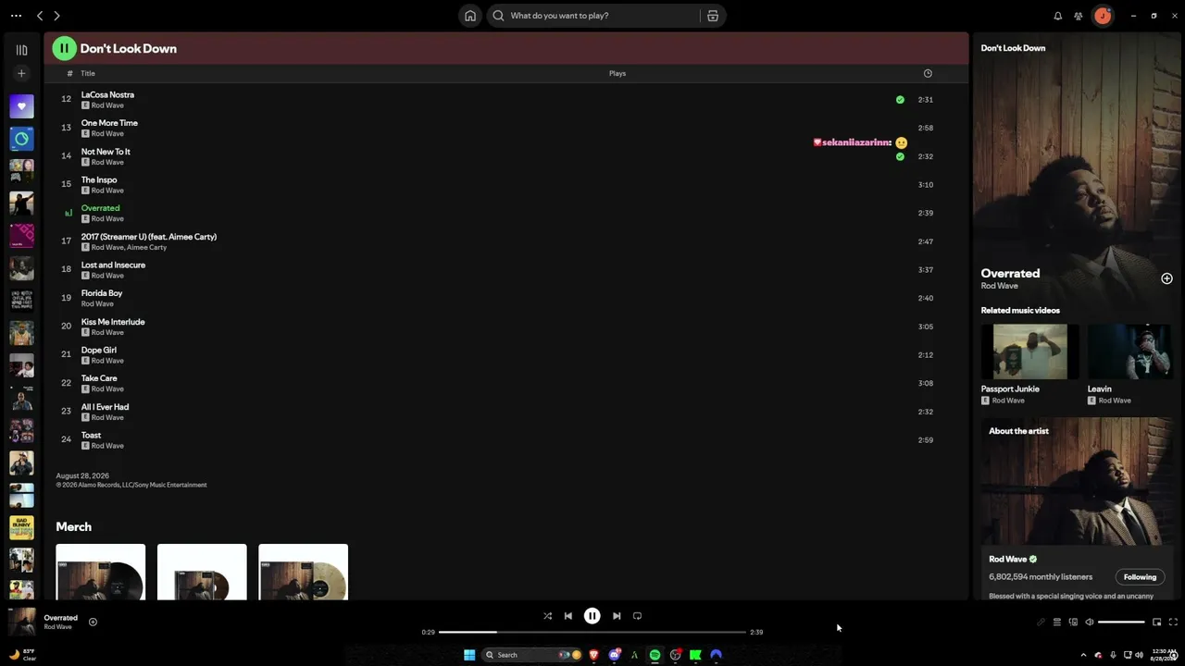Sort tracks by the Plays column
Screen dimensions: 1185x666
coord(617,73)
